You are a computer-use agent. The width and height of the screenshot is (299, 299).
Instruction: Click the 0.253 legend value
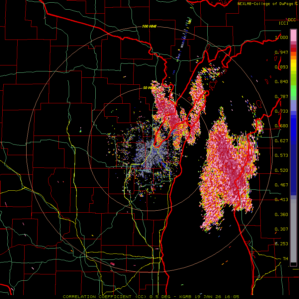[x=281, y=244]
